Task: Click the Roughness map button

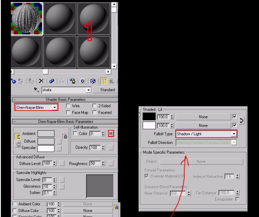Action: click(x=111, y=163)
